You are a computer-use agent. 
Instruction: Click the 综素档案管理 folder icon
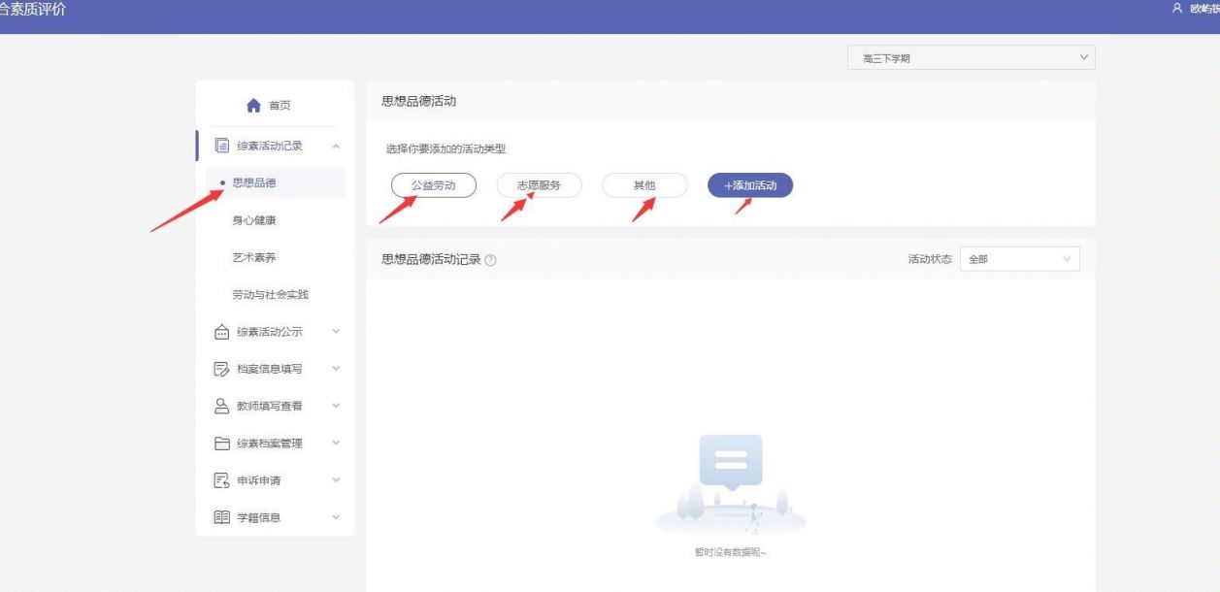(220, 443)
